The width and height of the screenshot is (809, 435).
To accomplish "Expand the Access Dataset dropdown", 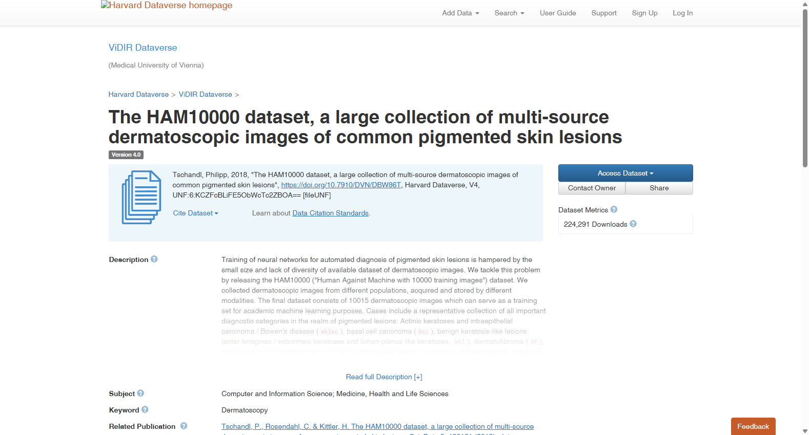I will pos(625,173).
